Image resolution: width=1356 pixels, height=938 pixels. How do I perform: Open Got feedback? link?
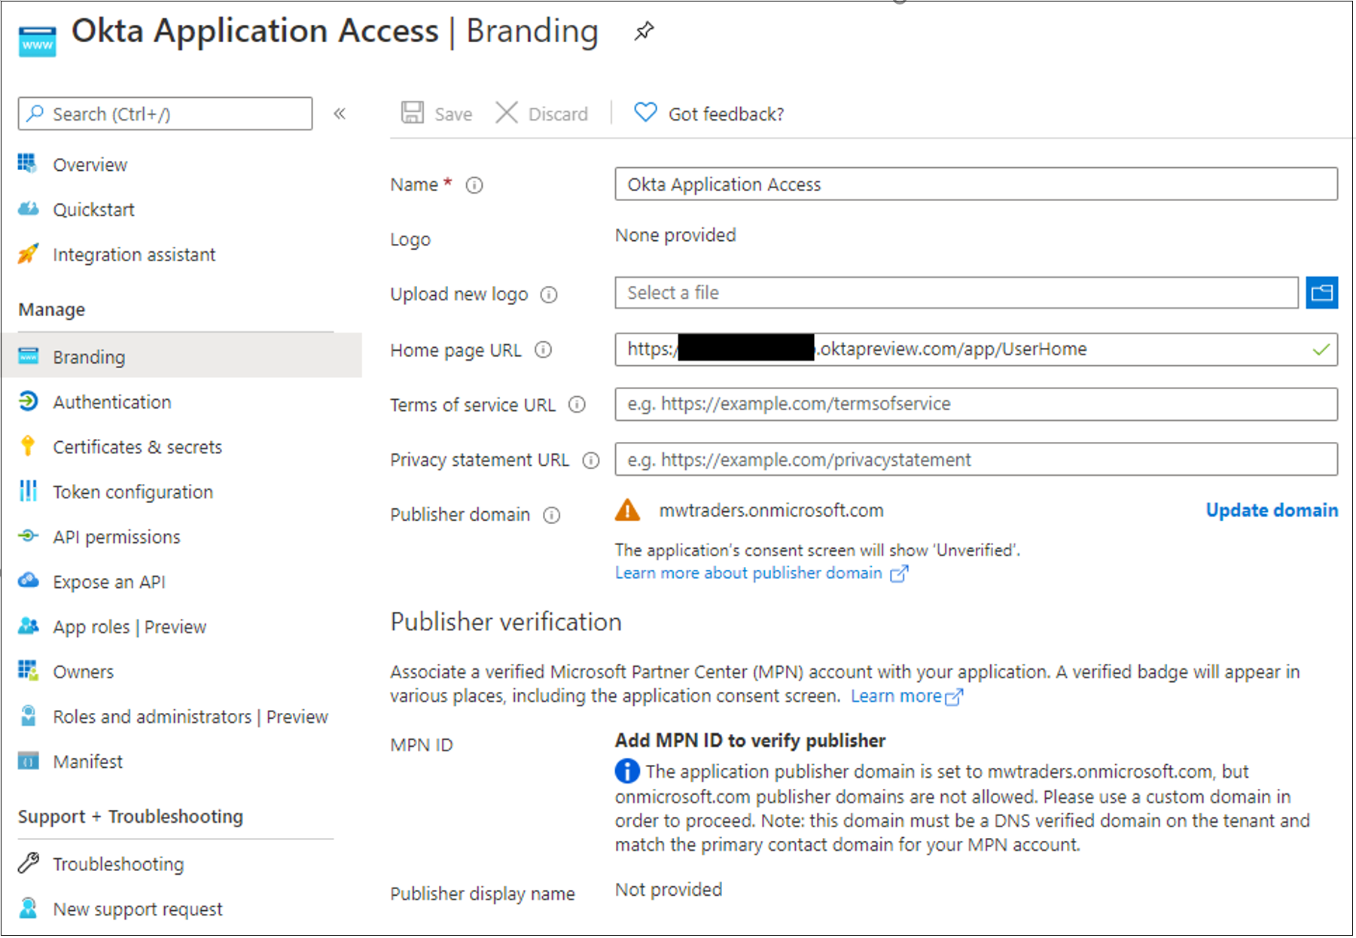[726, 114]
